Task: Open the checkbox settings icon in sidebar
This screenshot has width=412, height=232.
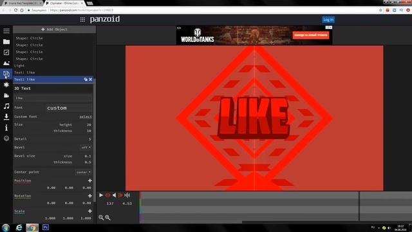Action: (x=6, y=52)
